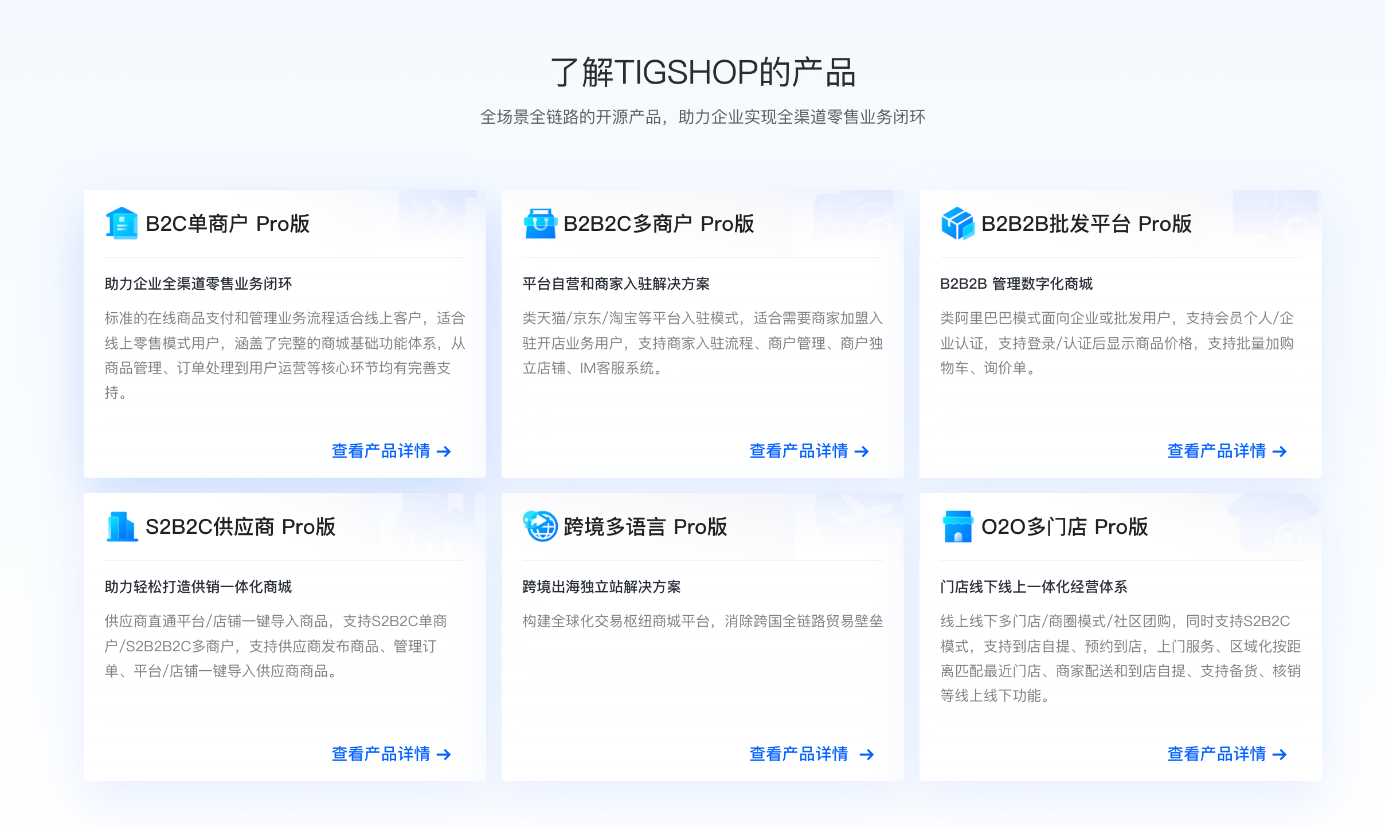Click the arrow icon in 跨境多语言 card
Viewport: 1385px width, 826px height.
point(867,755)
